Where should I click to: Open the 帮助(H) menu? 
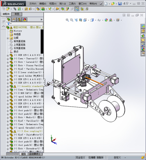(93, 4)
